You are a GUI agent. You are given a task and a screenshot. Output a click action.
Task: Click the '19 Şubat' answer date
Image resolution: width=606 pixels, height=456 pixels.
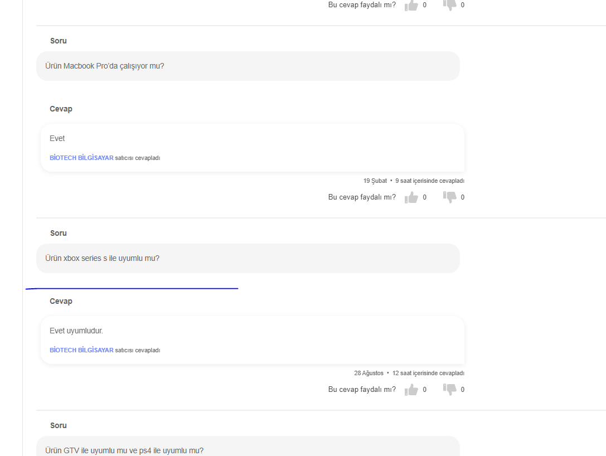click(375, 181)
